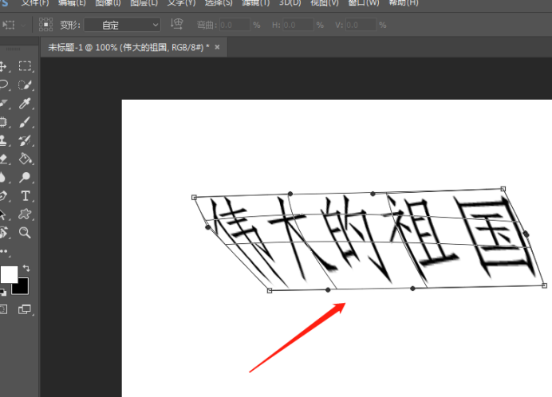Toggle Quick Mask mode
This screenshot has width=552, height=397.
pyautogui.click(x=3, y=309)
